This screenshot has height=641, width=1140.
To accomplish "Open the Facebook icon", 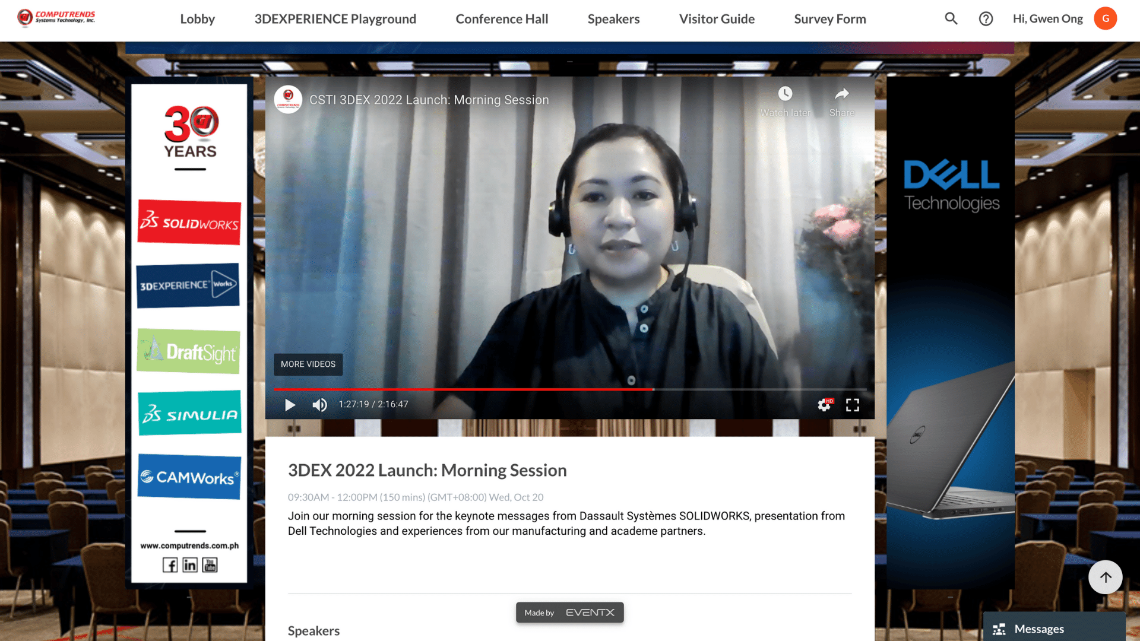I will coord(170,565).
